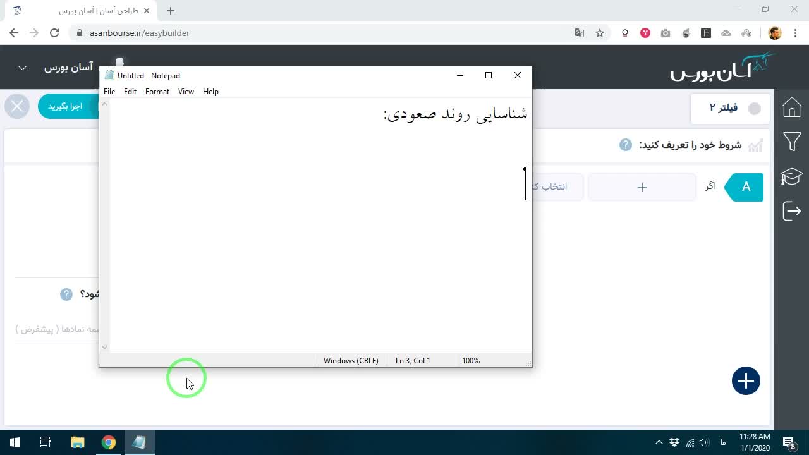This screenshot has width=809, height=455.
Task: Click Ln 3, Col 1 status entry
Action: (x=413, y=361)
